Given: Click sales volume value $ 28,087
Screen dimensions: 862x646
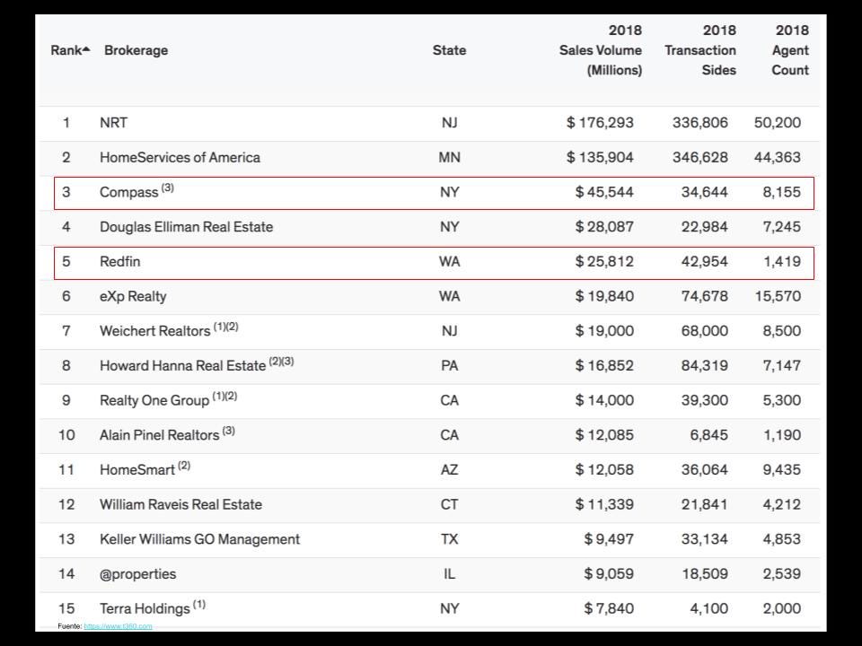Looking at the screenshot, I should click(604, 227).
